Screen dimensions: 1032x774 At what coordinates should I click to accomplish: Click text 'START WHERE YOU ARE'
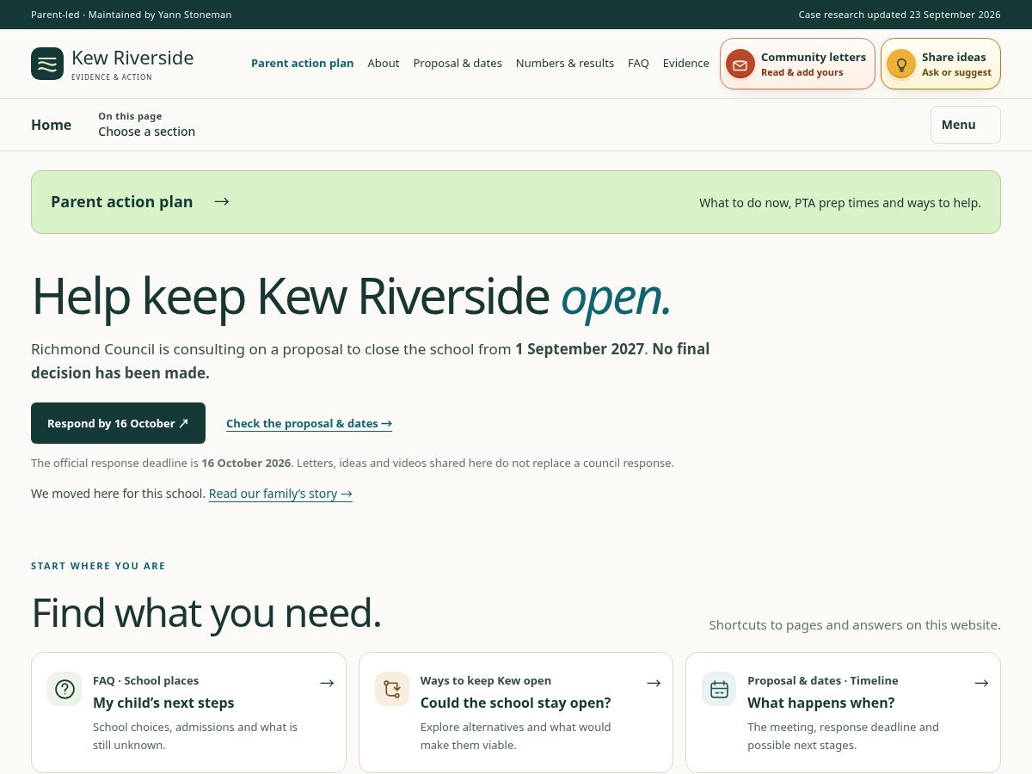(x=98, y=566)
